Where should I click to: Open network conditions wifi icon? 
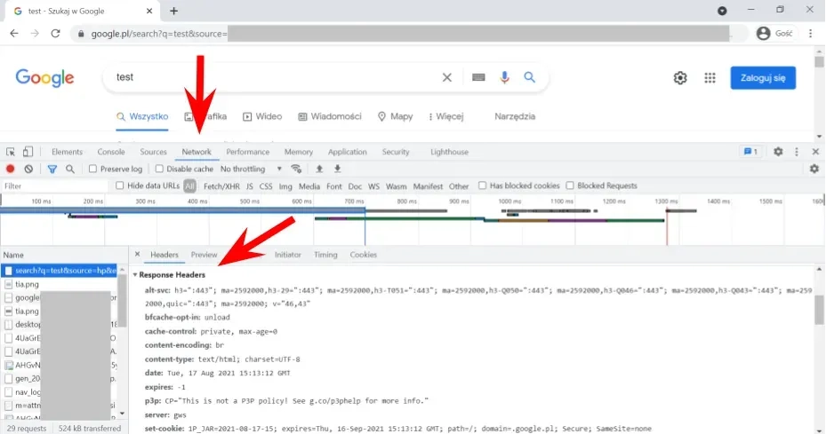296,169
